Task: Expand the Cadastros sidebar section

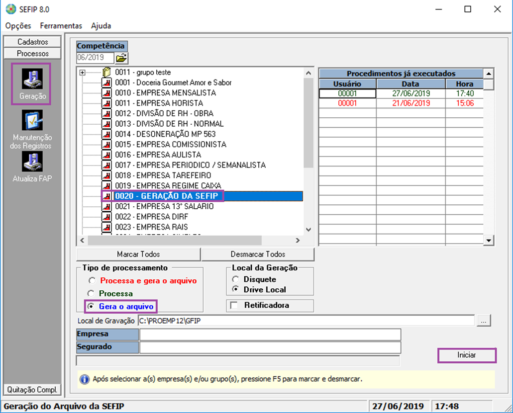Action: 32,42
